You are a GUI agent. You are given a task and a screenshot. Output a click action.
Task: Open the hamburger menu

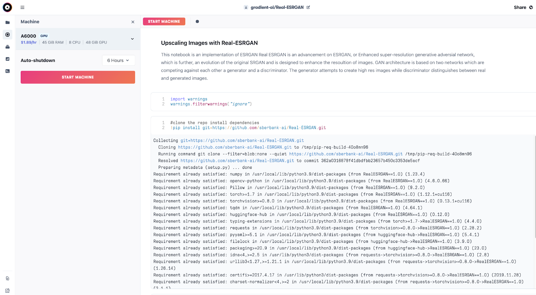coord(22,7)
